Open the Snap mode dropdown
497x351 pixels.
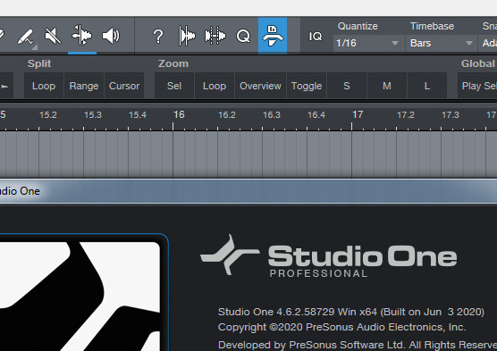click(488, 43)
